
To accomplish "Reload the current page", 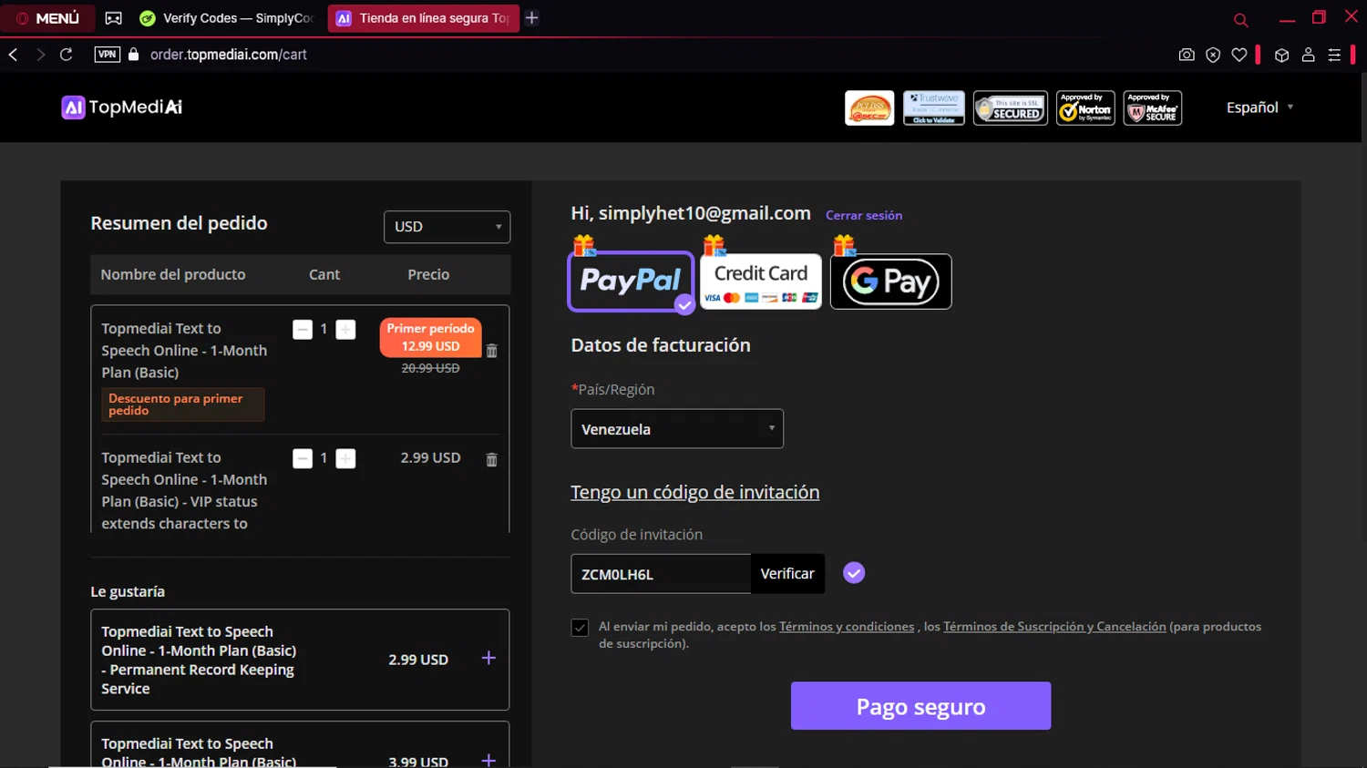I will 67,55.
